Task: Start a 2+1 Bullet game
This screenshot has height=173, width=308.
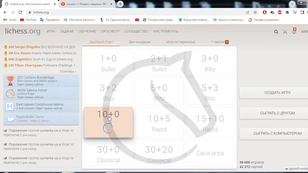Action: pyautogui.click(x=159, y=62)
